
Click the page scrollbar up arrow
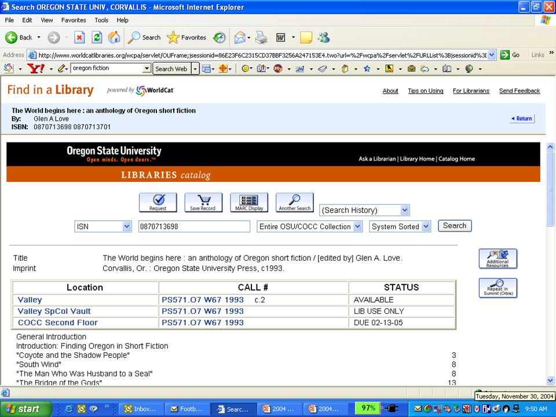point(550,147)
